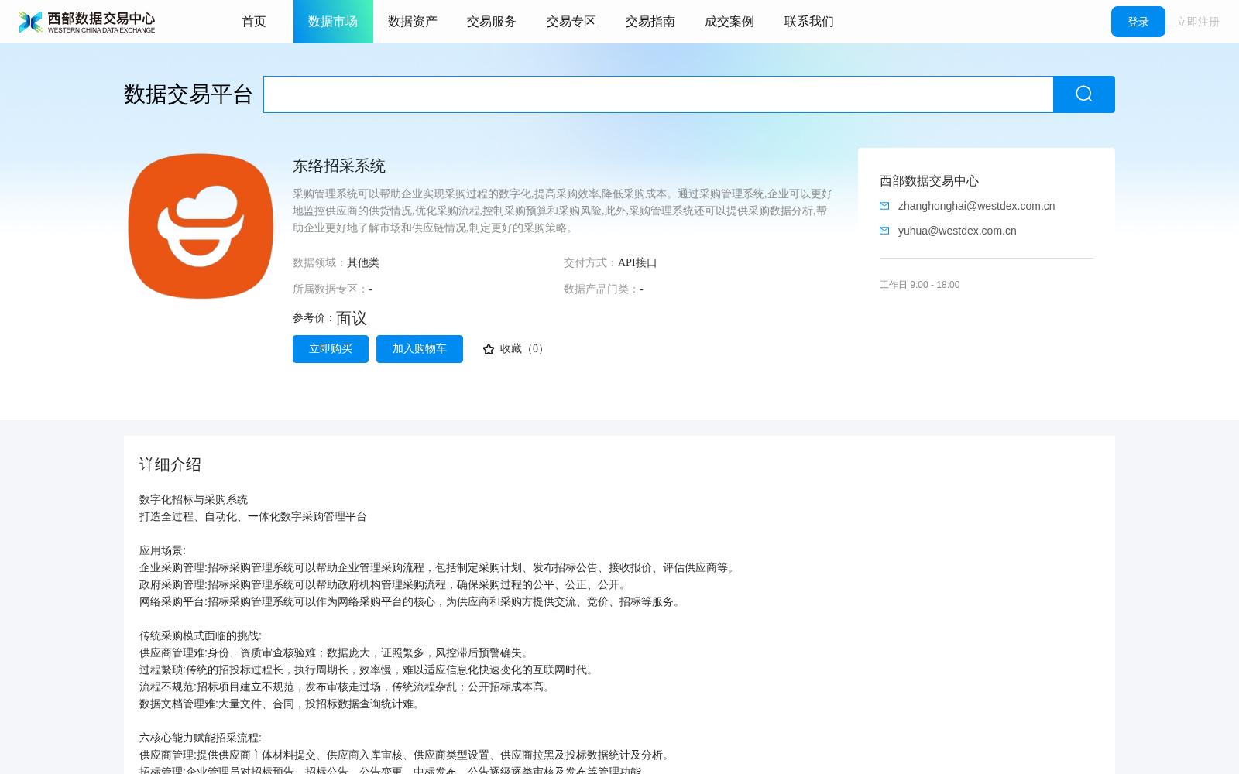
Task: Click 详细介绍 section heading
Action: (170, 464)
